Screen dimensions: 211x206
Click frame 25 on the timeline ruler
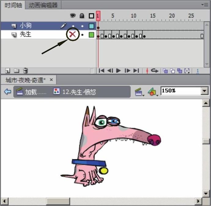pyautogui.click(x=191, y=16)
